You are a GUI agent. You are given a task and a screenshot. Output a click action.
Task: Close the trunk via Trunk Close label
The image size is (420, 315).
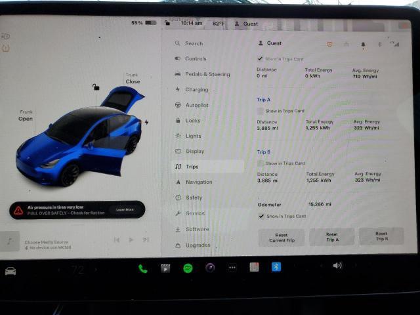133,79
